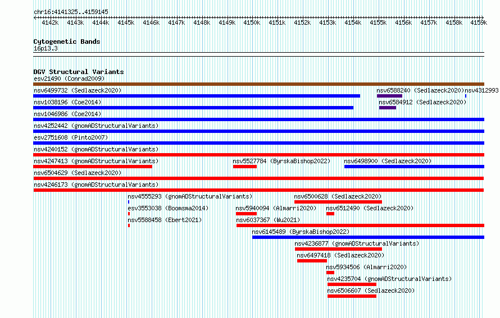The height and width of the screenshot is (318, 500).
Task: Click the 4154k ruler position marker
Action: (x=353, y=22)
